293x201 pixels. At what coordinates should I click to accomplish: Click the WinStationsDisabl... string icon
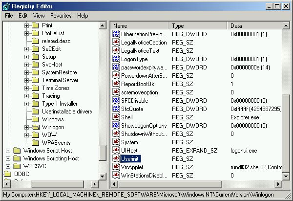[116, 175]
